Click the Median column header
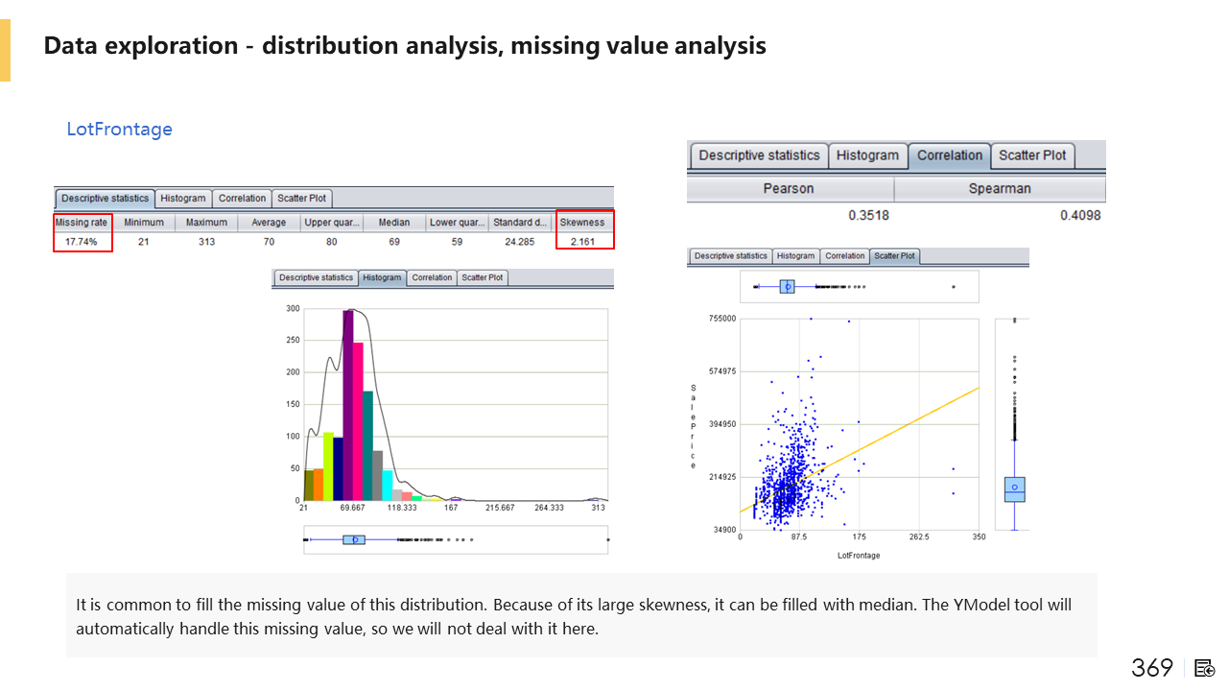Viewport: 1228px width, 691px height. [394, 223]
